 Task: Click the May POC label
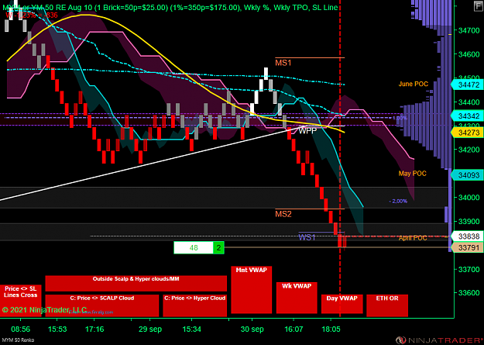(x=412, y=174)
